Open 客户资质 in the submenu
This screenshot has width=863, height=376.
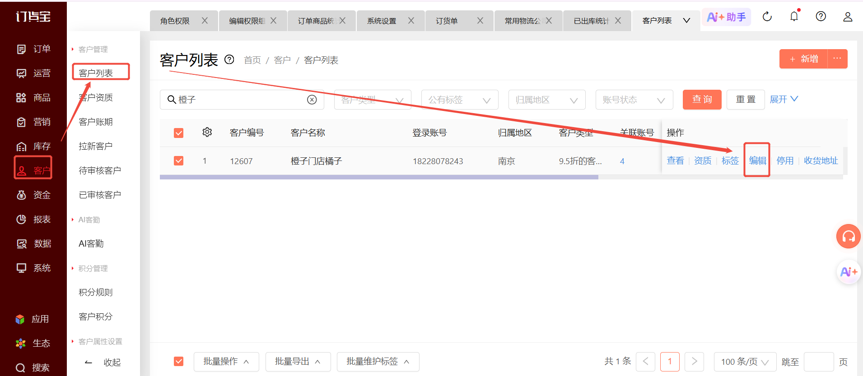[96, 97]
